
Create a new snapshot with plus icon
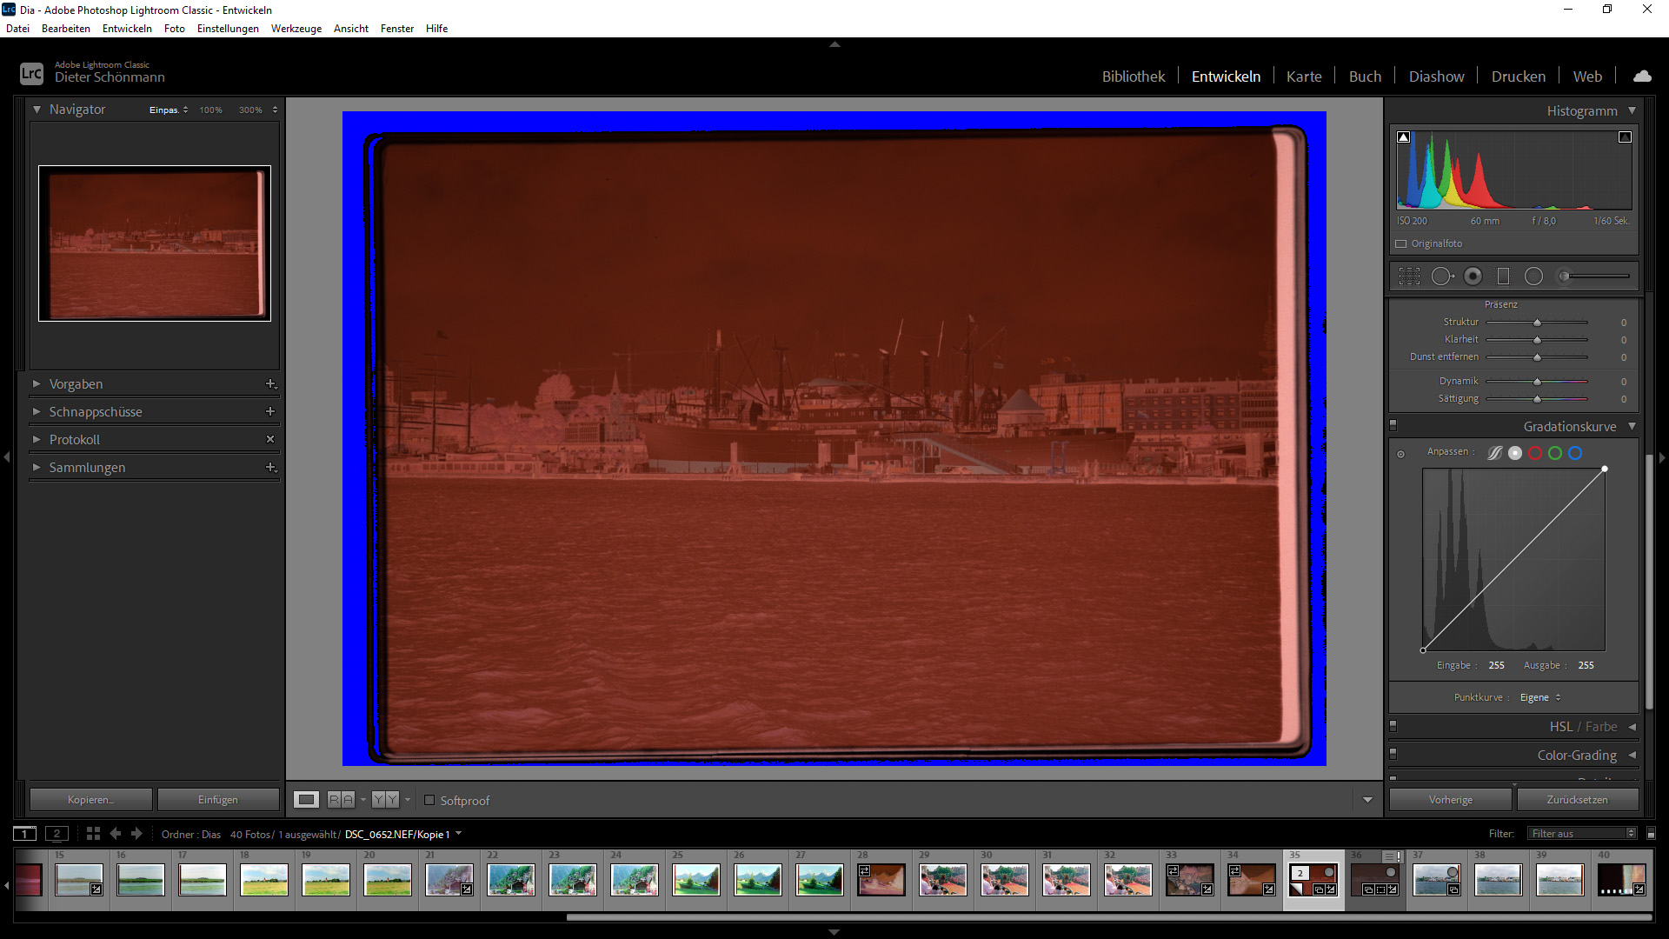pos(270,411)
